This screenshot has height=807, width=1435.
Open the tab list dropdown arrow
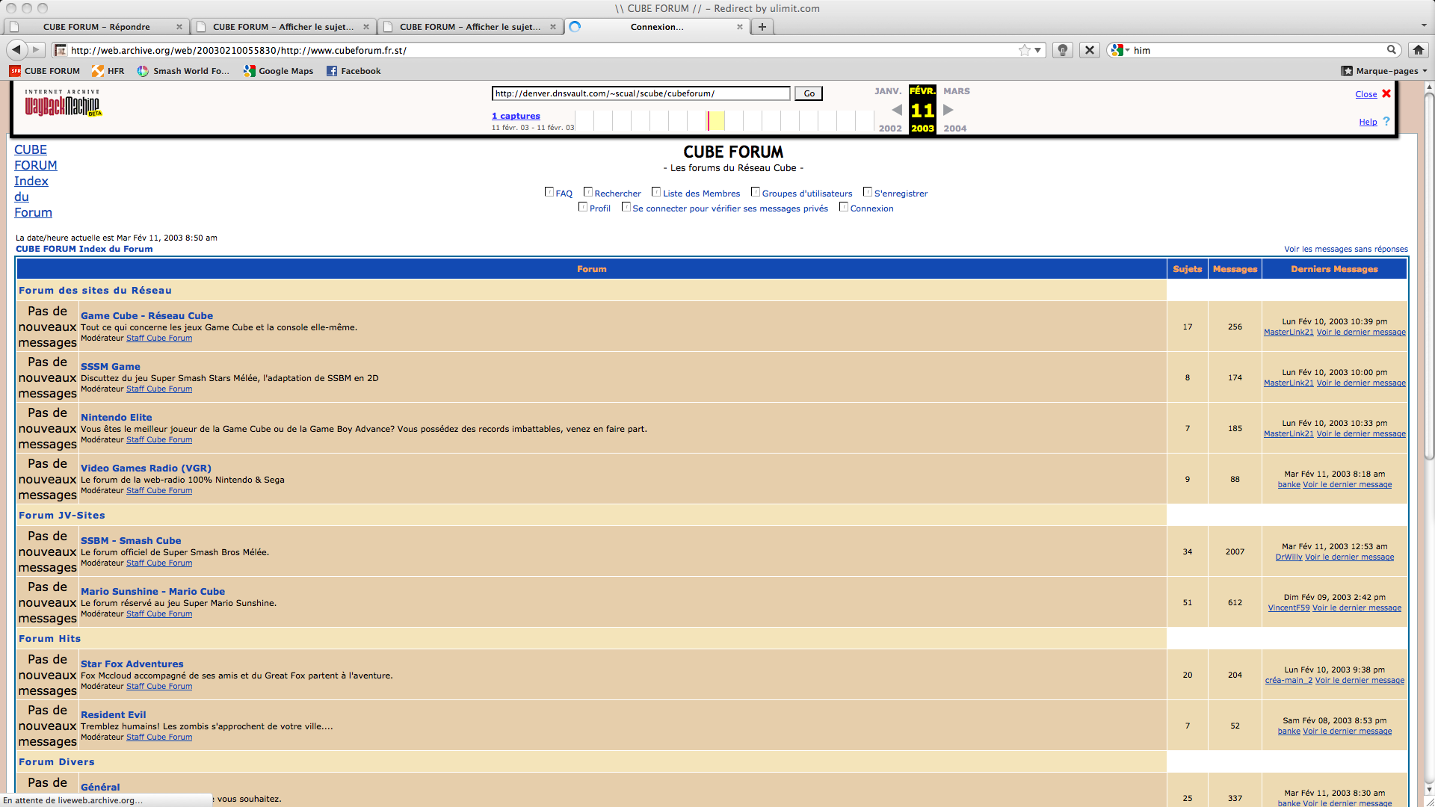click(1424, 25)
